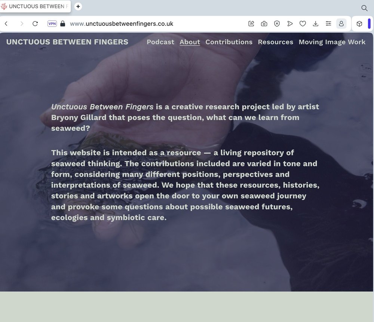Image resolution: width=374 pixels, height=322 pixels.
Task: Open the page editing tool icon
Action: coord(251,24)
